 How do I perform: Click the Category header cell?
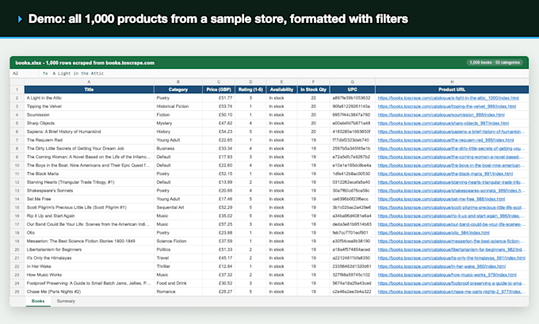tap(178, 90)
